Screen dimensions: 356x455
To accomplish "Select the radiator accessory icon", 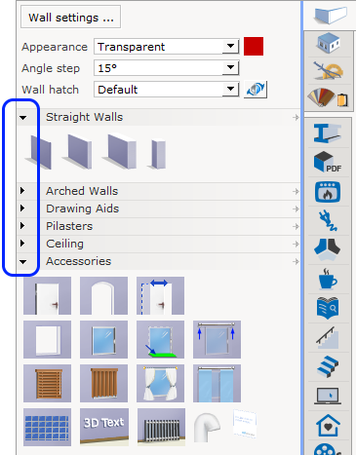I will point(161,427).
